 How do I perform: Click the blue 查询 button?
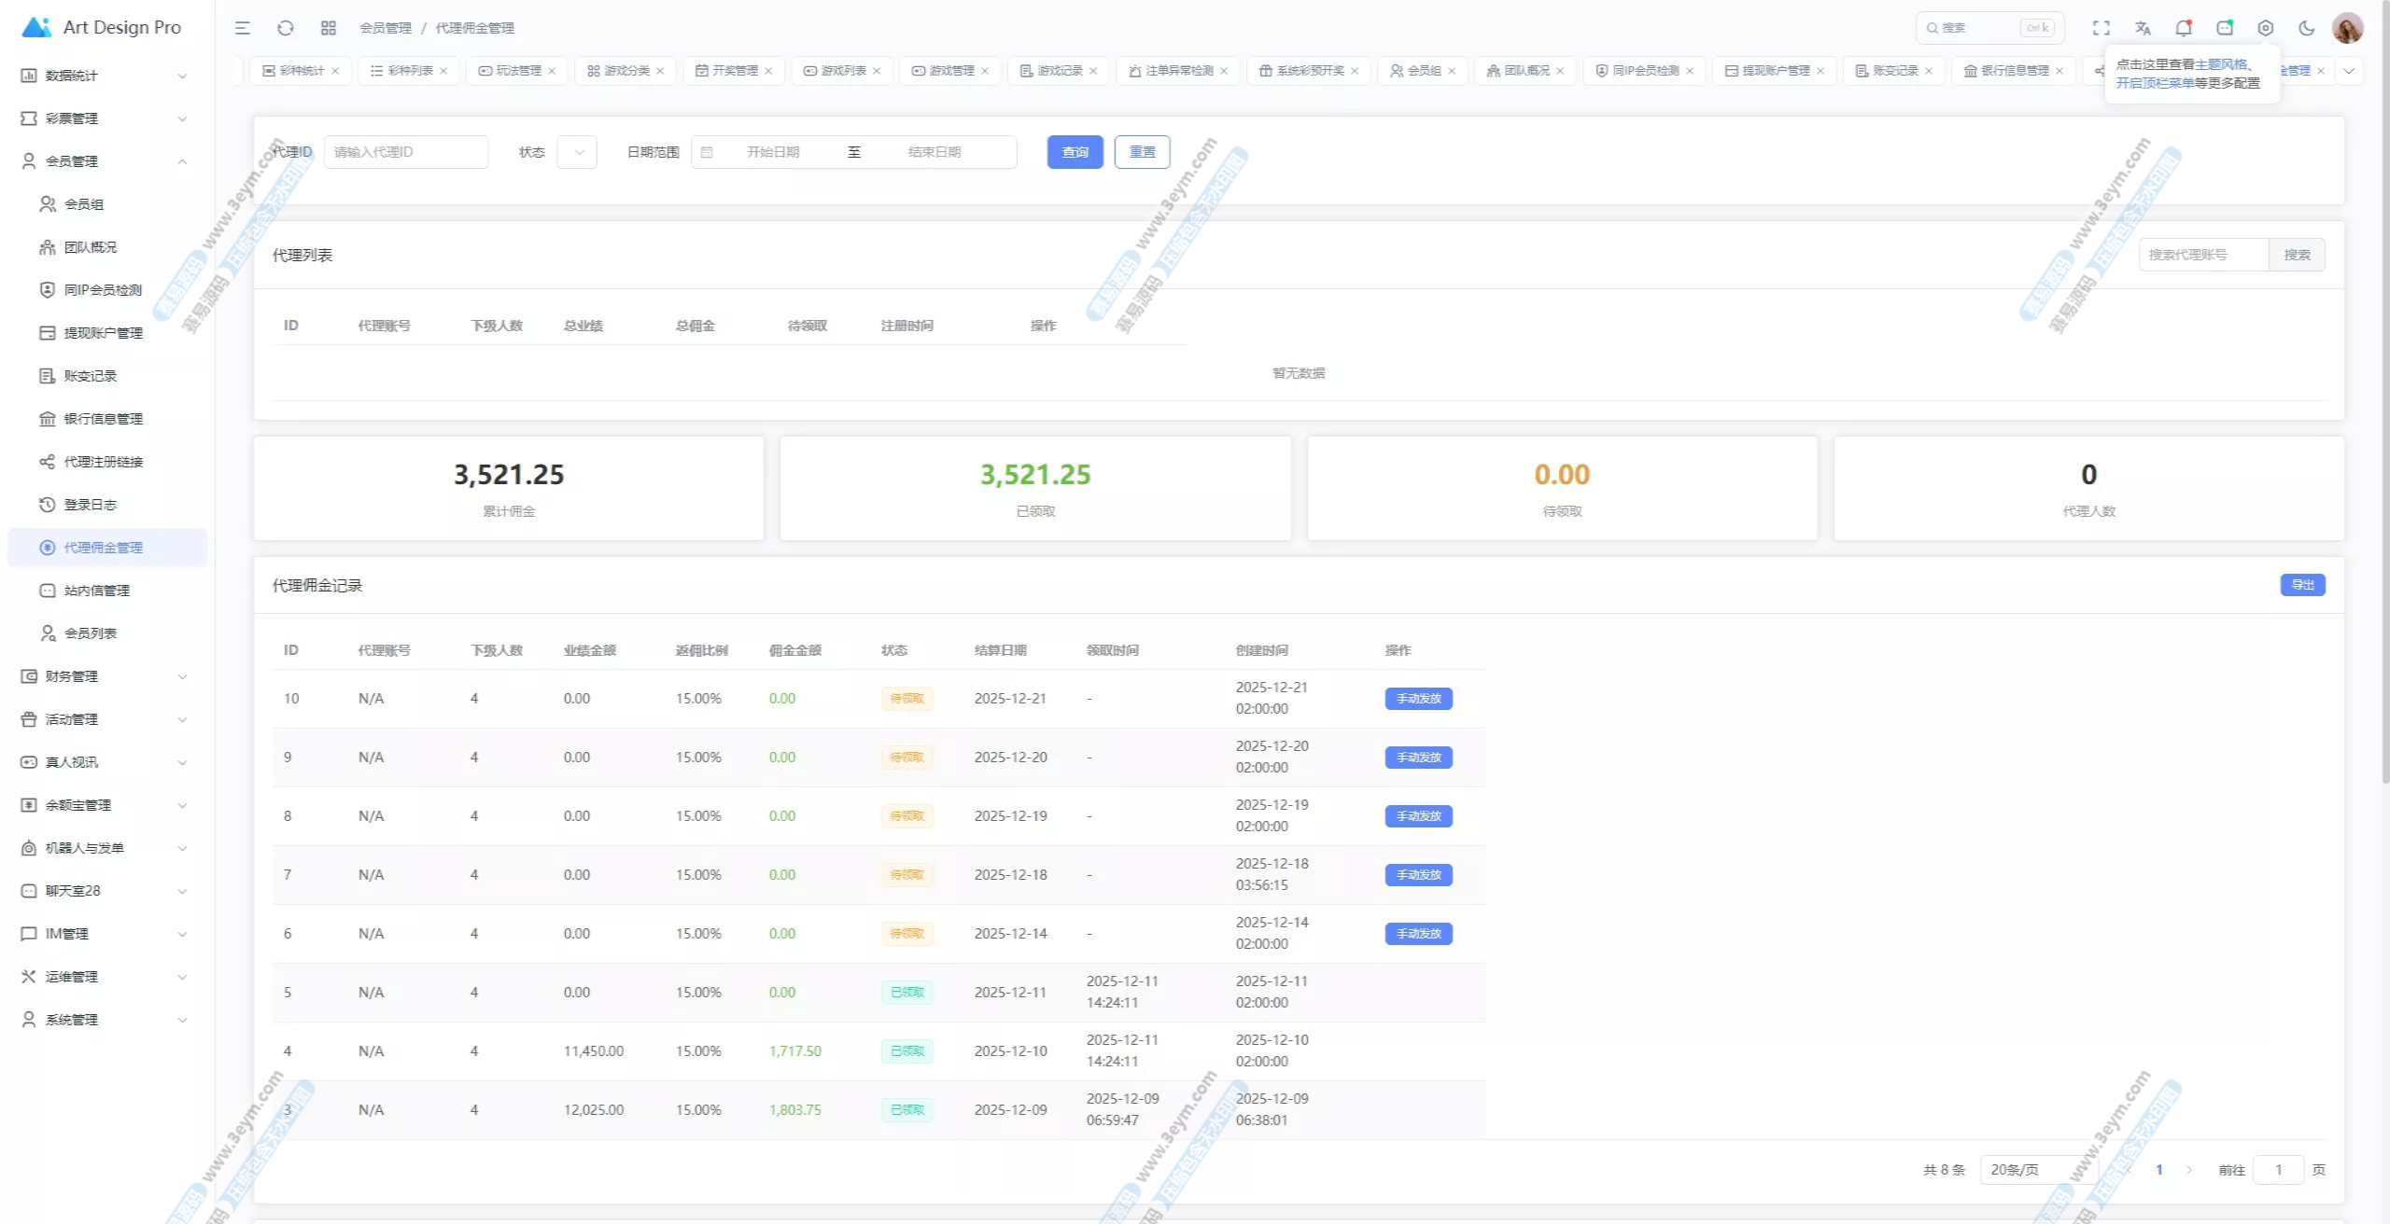pos(1075,152)
